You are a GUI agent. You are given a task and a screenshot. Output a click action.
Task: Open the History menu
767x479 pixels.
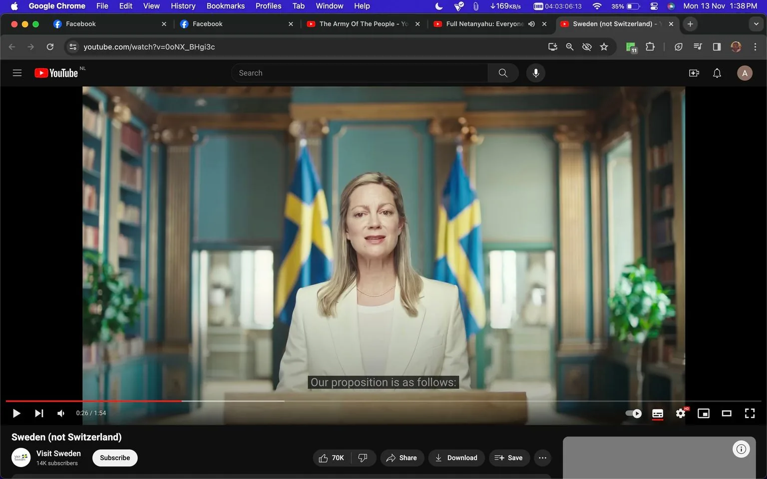[183, 6]
